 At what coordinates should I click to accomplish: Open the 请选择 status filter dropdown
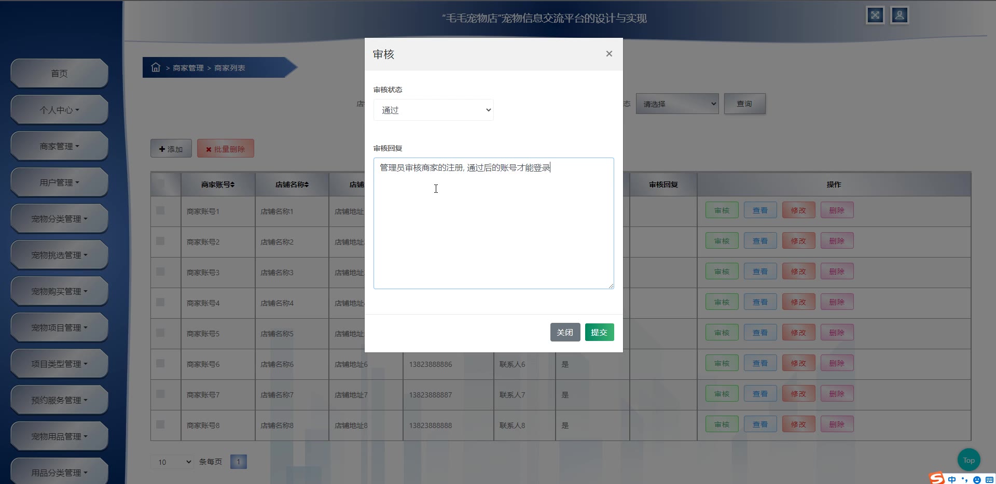(677, 104)
